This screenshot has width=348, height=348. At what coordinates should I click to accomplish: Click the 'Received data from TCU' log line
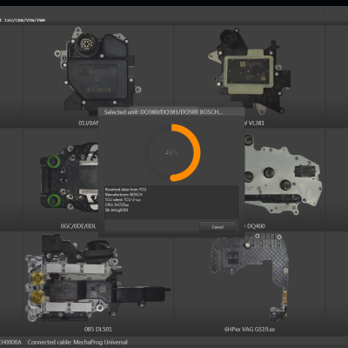[125, 190]
